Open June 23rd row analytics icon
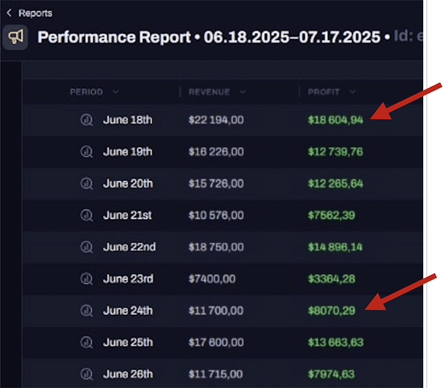 [x=86, y=279]
